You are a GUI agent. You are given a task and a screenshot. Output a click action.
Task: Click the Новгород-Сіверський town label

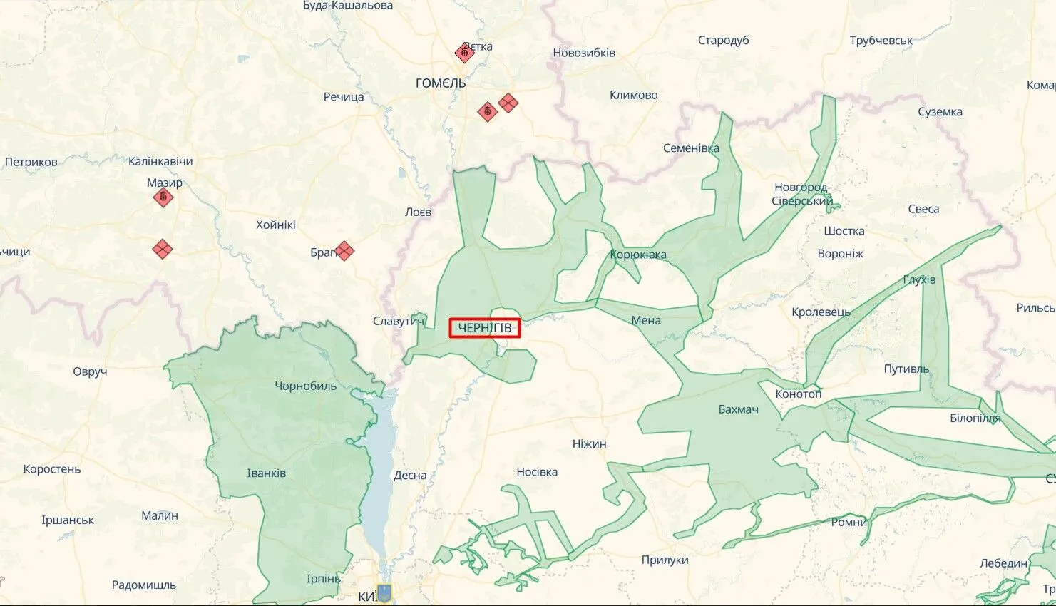tap(803, 194)
